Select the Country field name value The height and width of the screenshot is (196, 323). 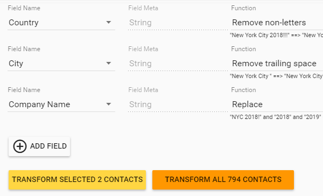tap(24, 23)
